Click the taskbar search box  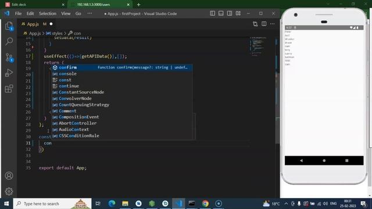pyautogui.click(x=52, y=204)
